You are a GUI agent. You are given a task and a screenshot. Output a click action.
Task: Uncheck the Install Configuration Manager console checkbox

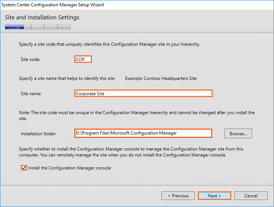[x=24, y=168]
